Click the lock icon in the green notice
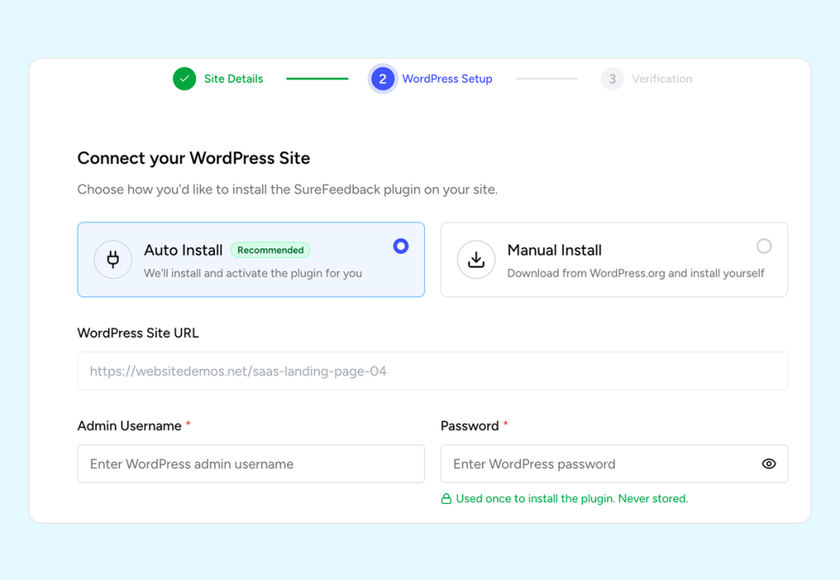The height and width of the screenshot is (580, 840). 446,498
